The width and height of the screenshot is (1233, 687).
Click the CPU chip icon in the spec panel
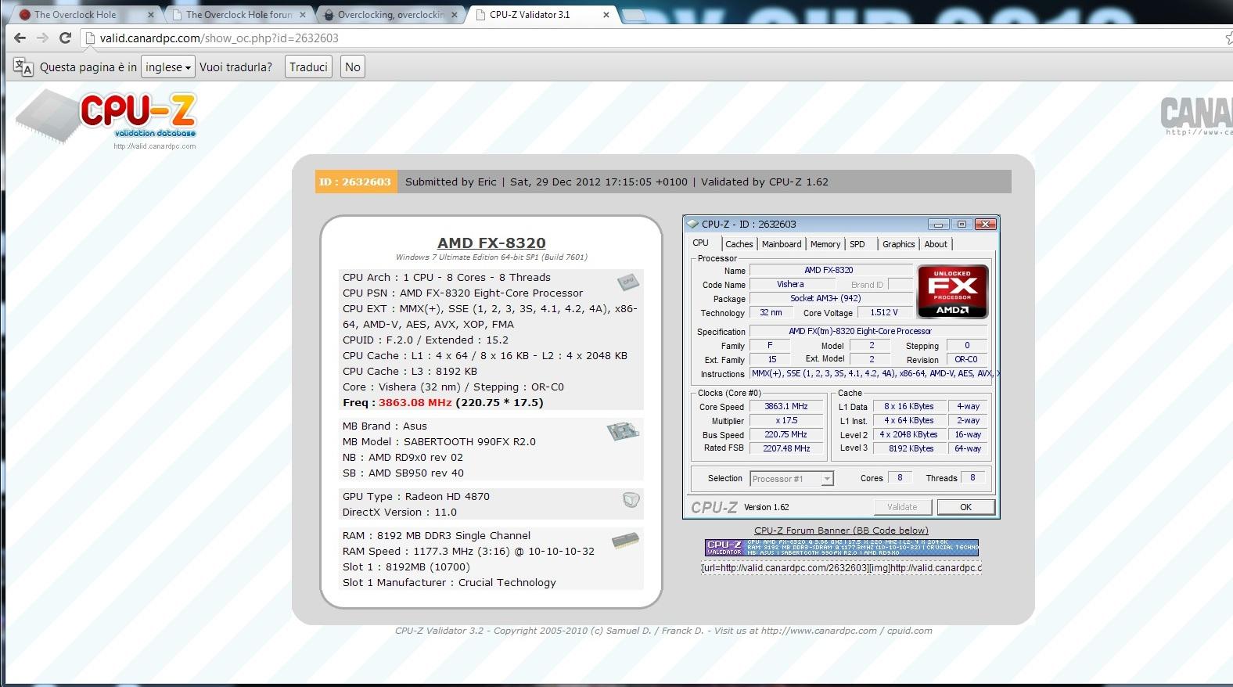(x=627, y=282)
